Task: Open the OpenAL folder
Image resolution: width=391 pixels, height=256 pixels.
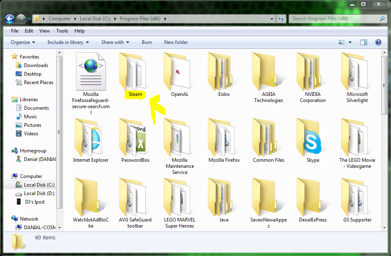Action: coord(180,75)
